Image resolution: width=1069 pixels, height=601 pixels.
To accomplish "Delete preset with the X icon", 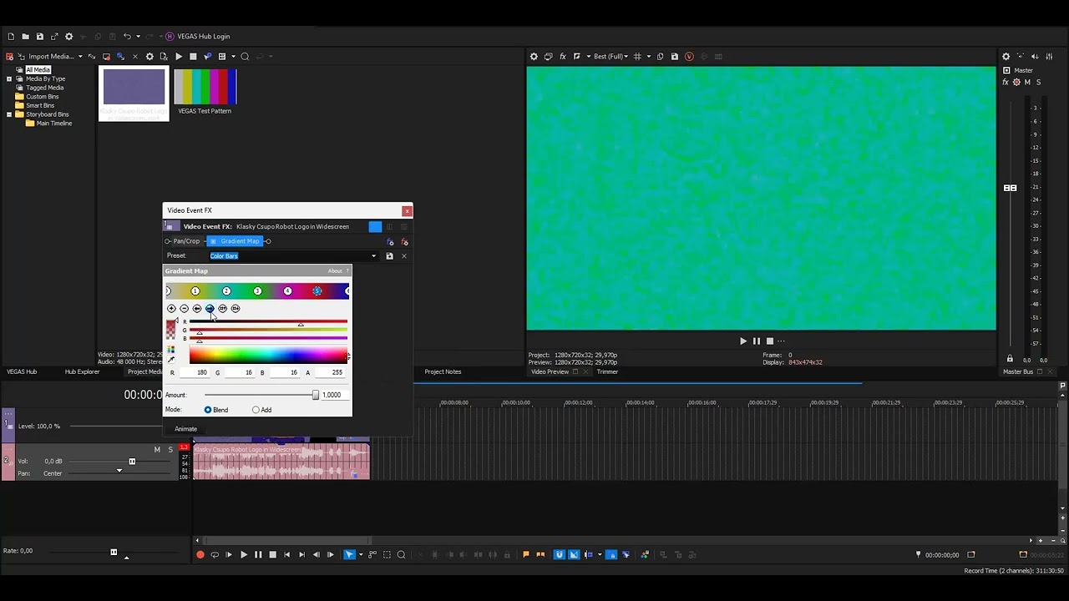I will coord(404,256).
